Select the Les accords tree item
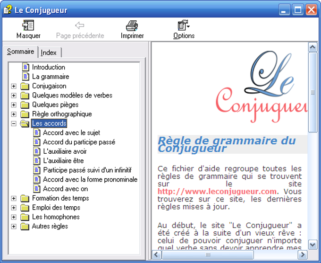 [49, 123]
